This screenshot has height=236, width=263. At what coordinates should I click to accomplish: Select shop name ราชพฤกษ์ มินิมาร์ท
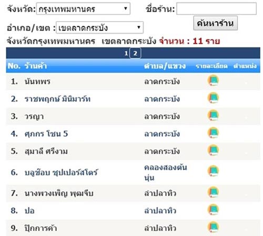point(57,99)
